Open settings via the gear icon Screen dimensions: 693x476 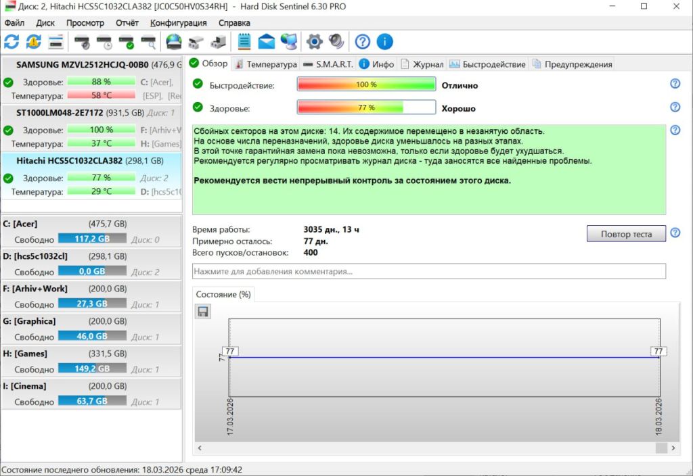(314, 42)
